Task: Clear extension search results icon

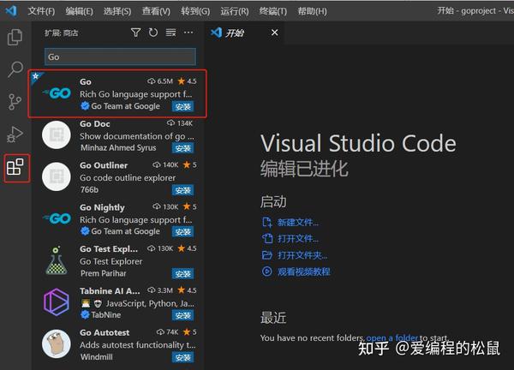Action: point(170,33)
